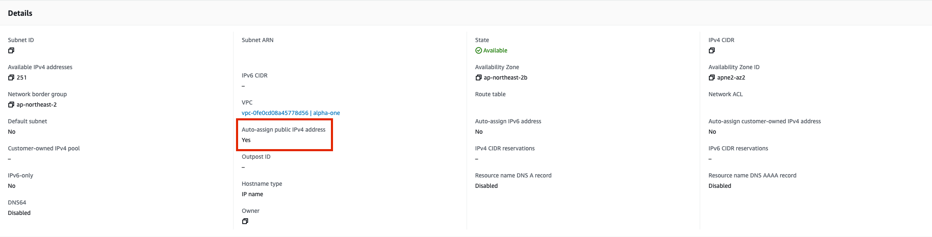Screen dimensions: 932x237
Task: Click the apne2-az2 zone ID text
Action: coord(731,77)
